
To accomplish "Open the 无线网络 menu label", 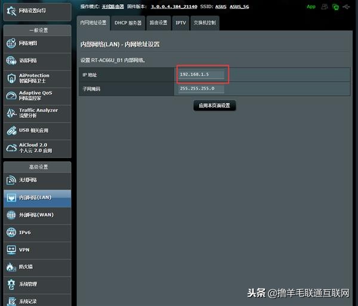I will pos(28,180).
